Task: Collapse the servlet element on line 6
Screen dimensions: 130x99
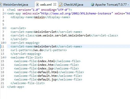Action: pos(5,28)
